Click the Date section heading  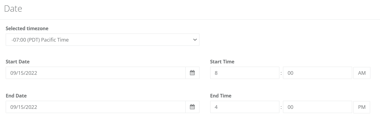13,9
